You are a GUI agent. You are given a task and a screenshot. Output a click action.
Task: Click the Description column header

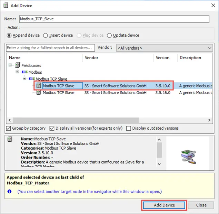click(195, 58)
